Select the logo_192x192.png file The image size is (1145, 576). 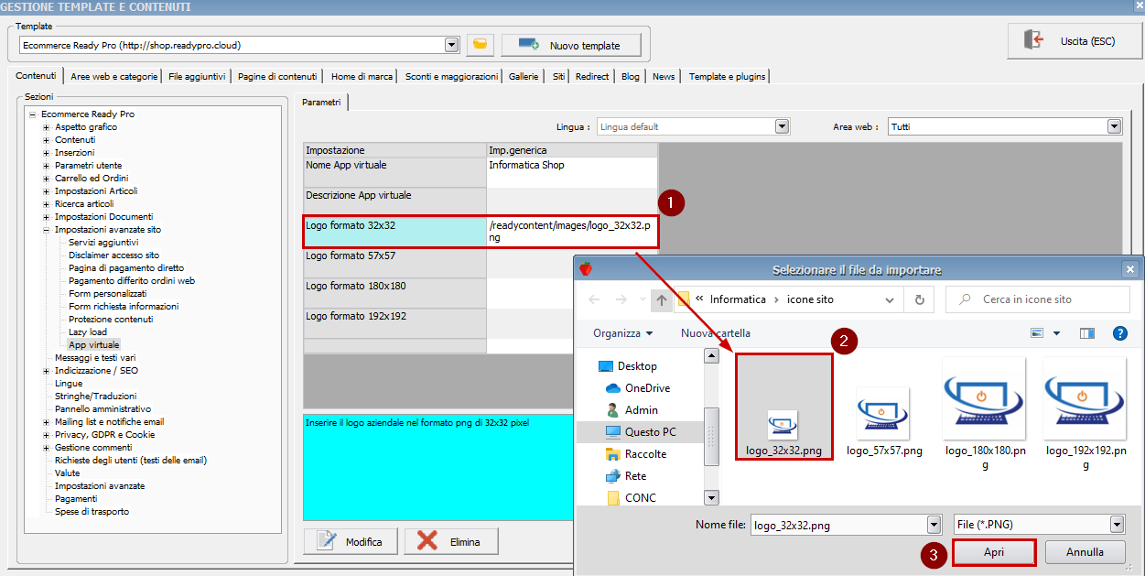point(1086,413)
